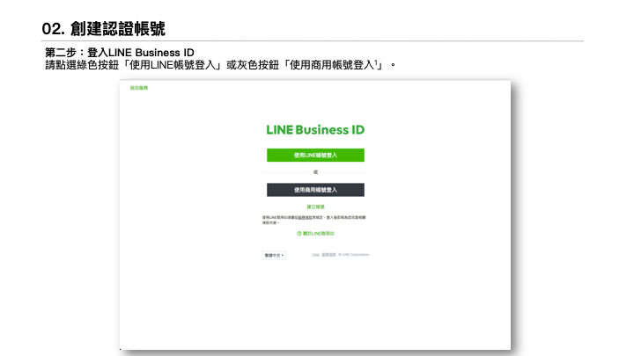Click the question mark icon beside 關於LINE商用ID
The width and height of the screenshot is (634, 356).
pos(299,234)
